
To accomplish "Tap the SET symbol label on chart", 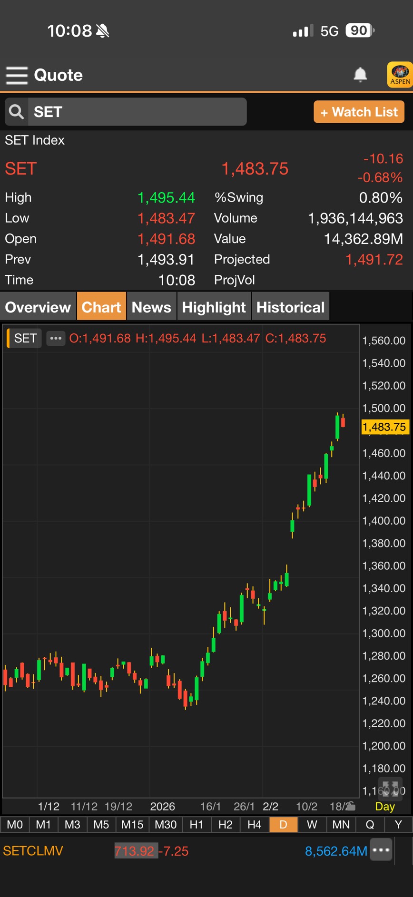I will [x=25, y=338].
